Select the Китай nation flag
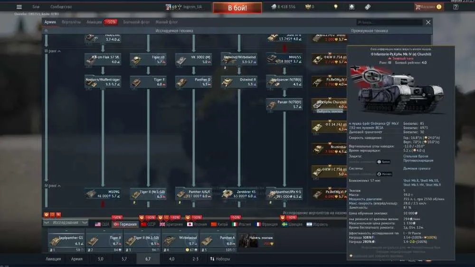The height and width of the screenshot is (267, 475). [x=219, y=224]
